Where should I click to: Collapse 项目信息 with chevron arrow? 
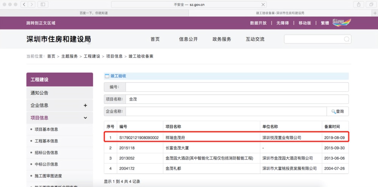(85, 118)
